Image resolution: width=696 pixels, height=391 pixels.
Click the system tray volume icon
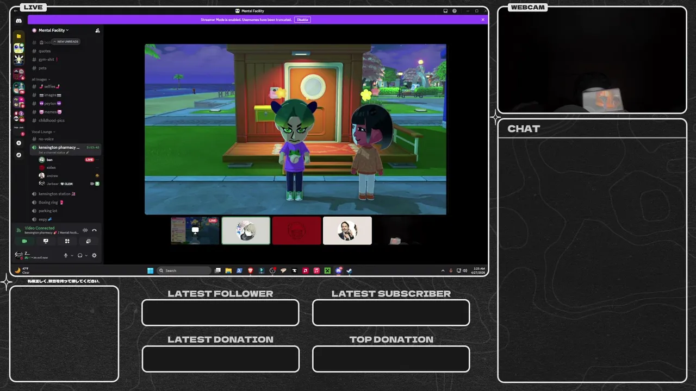[x=465, y=270]
